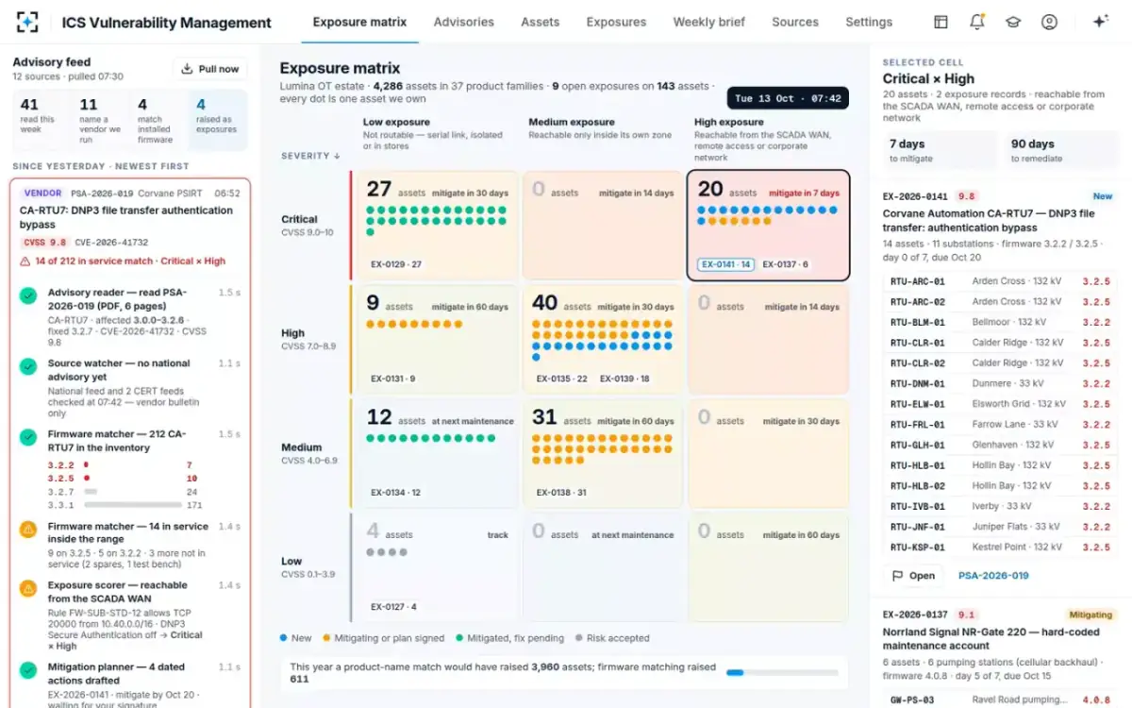This screenshot has height=708, width=1132.
Task: Select the RTU-KSP-01 Kestrel Point row
Action: click(x=1000, y=548)
